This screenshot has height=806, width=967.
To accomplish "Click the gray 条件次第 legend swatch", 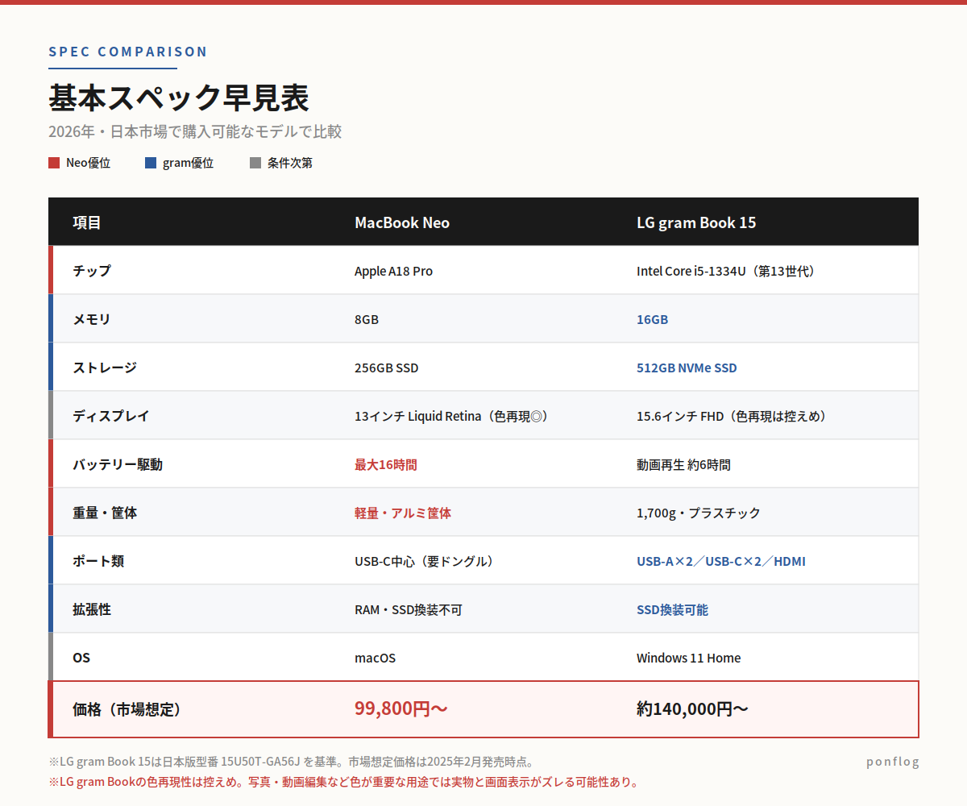I will [x=255, y=163].
